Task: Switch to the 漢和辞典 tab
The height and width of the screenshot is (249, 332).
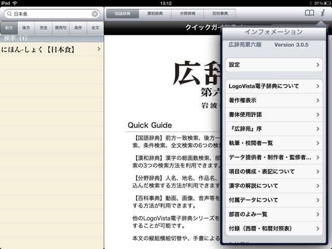Action: click(x=155, y=13)
